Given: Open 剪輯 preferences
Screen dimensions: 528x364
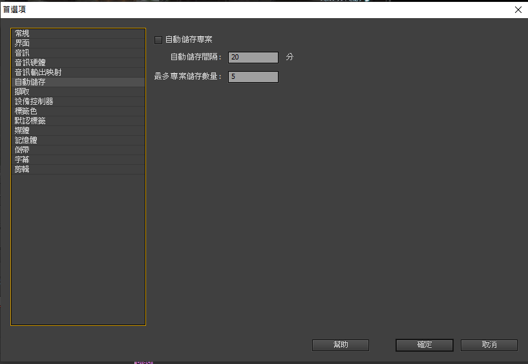Looking at the screenshot, I should pos(78,169).
